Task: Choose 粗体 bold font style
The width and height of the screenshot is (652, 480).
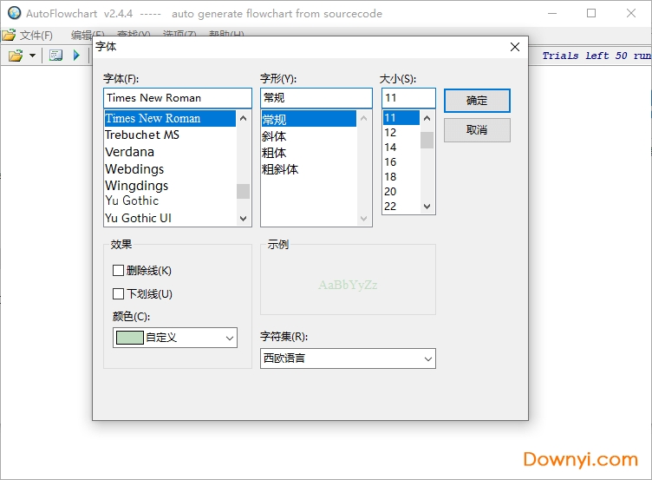Action: pyautogui.click(x=275, y=153)
